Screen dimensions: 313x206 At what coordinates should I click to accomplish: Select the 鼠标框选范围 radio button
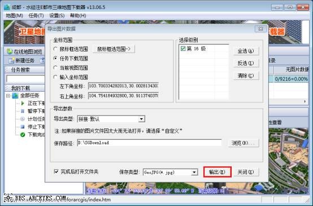tap(55, 49)
